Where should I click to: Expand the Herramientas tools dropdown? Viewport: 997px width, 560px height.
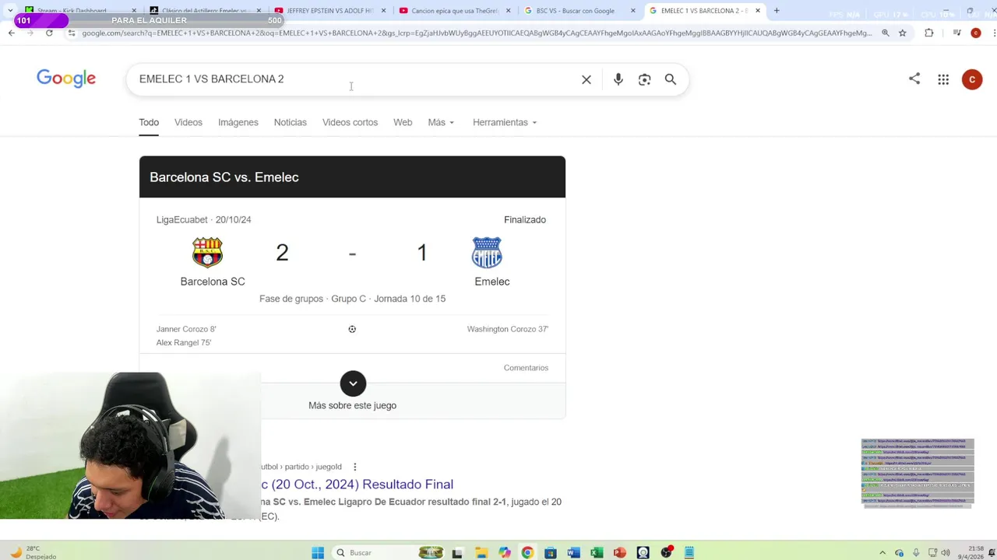pyautogui.click(x=505, y=122)
